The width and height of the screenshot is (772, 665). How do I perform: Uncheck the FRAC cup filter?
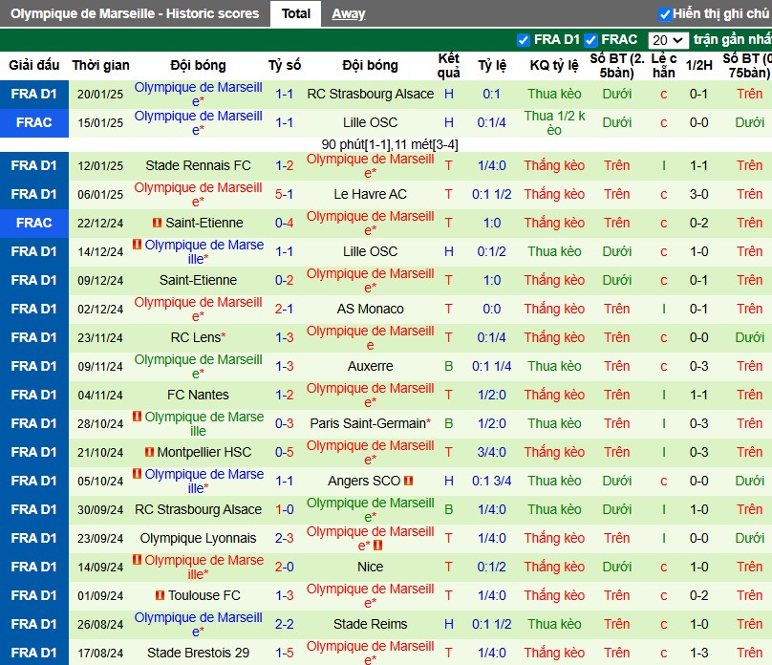coord(590,40)
